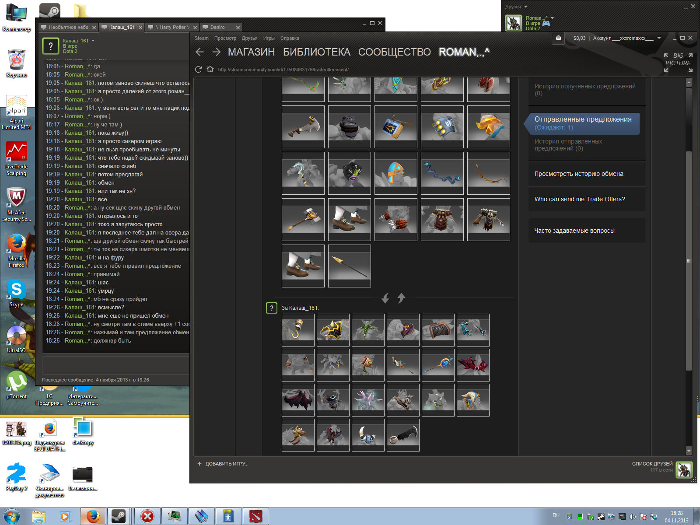Open Who can send me Trade Offers
The width and height of the screenshot is (700, 525).
coord(579,199)
